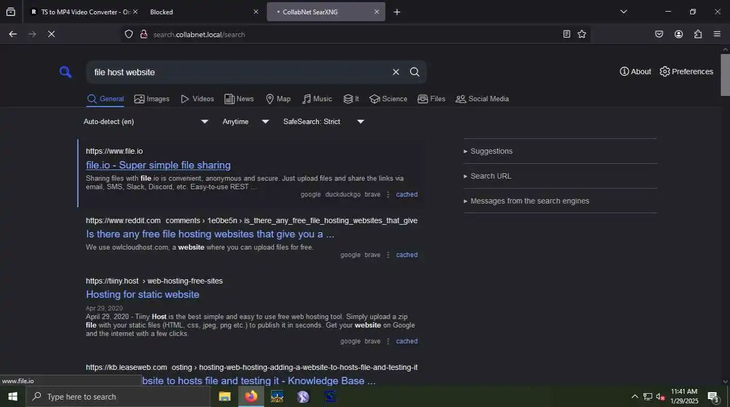Open the Anytime time range dropdown
The image size is (730, 407).
point(246,122)
